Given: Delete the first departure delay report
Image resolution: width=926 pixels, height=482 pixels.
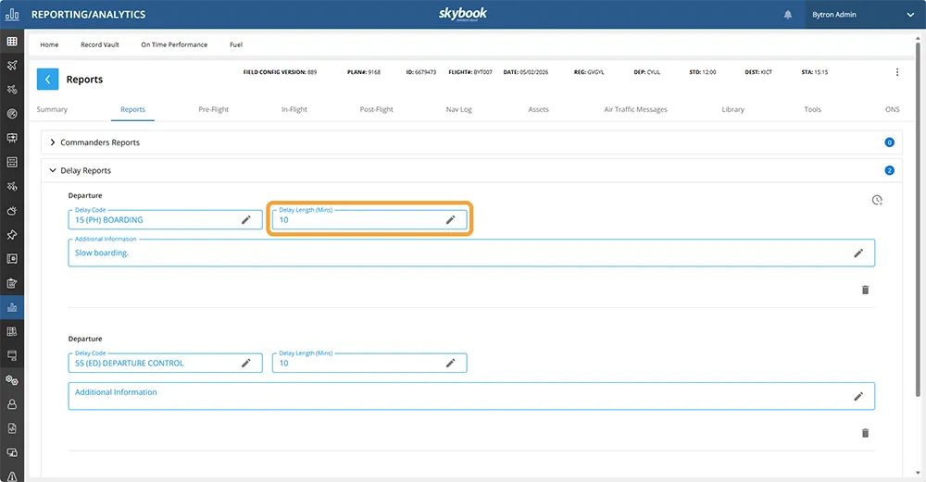Looking at the screenshot, I should point(865,290).
